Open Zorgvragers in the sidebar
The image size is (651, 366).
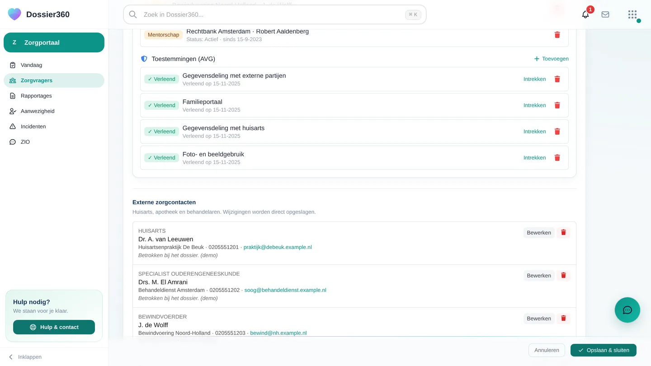click(54, 80)
